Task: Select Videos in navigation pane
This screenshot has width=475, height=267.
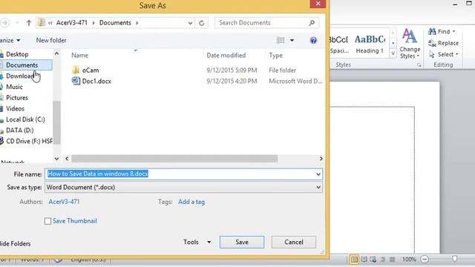Action: click(x=15, y=109)
